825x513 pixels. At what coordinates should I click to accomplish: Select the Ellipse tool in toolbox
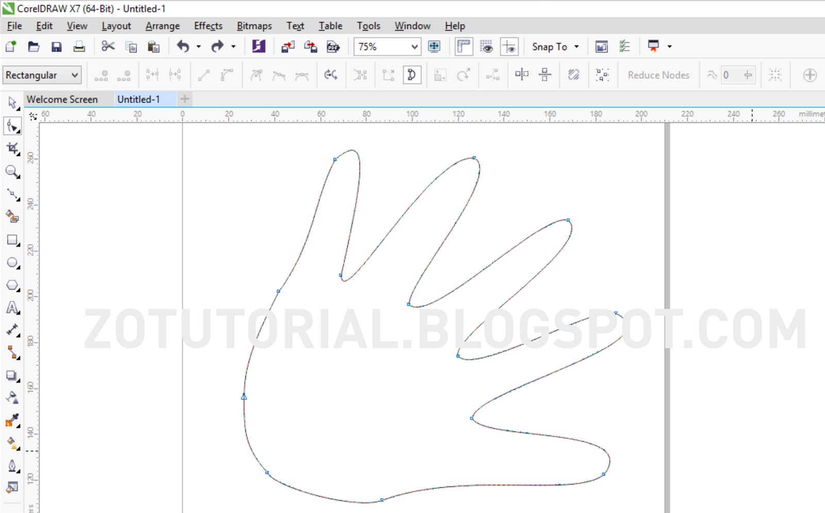coord(12,262)
